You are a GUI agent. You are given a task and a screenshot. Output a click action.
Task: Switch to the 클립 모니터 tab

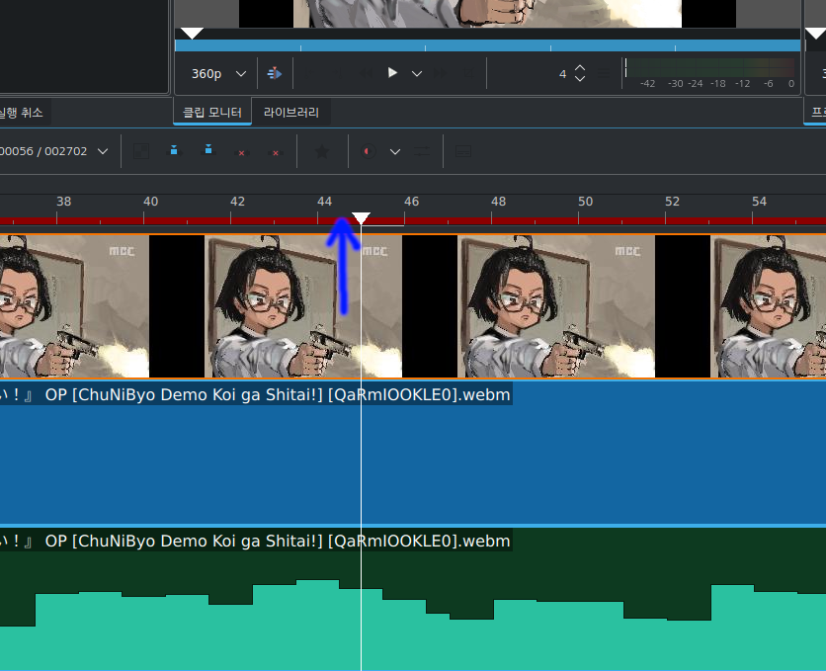pyautogui.click(x=212, y=113)
